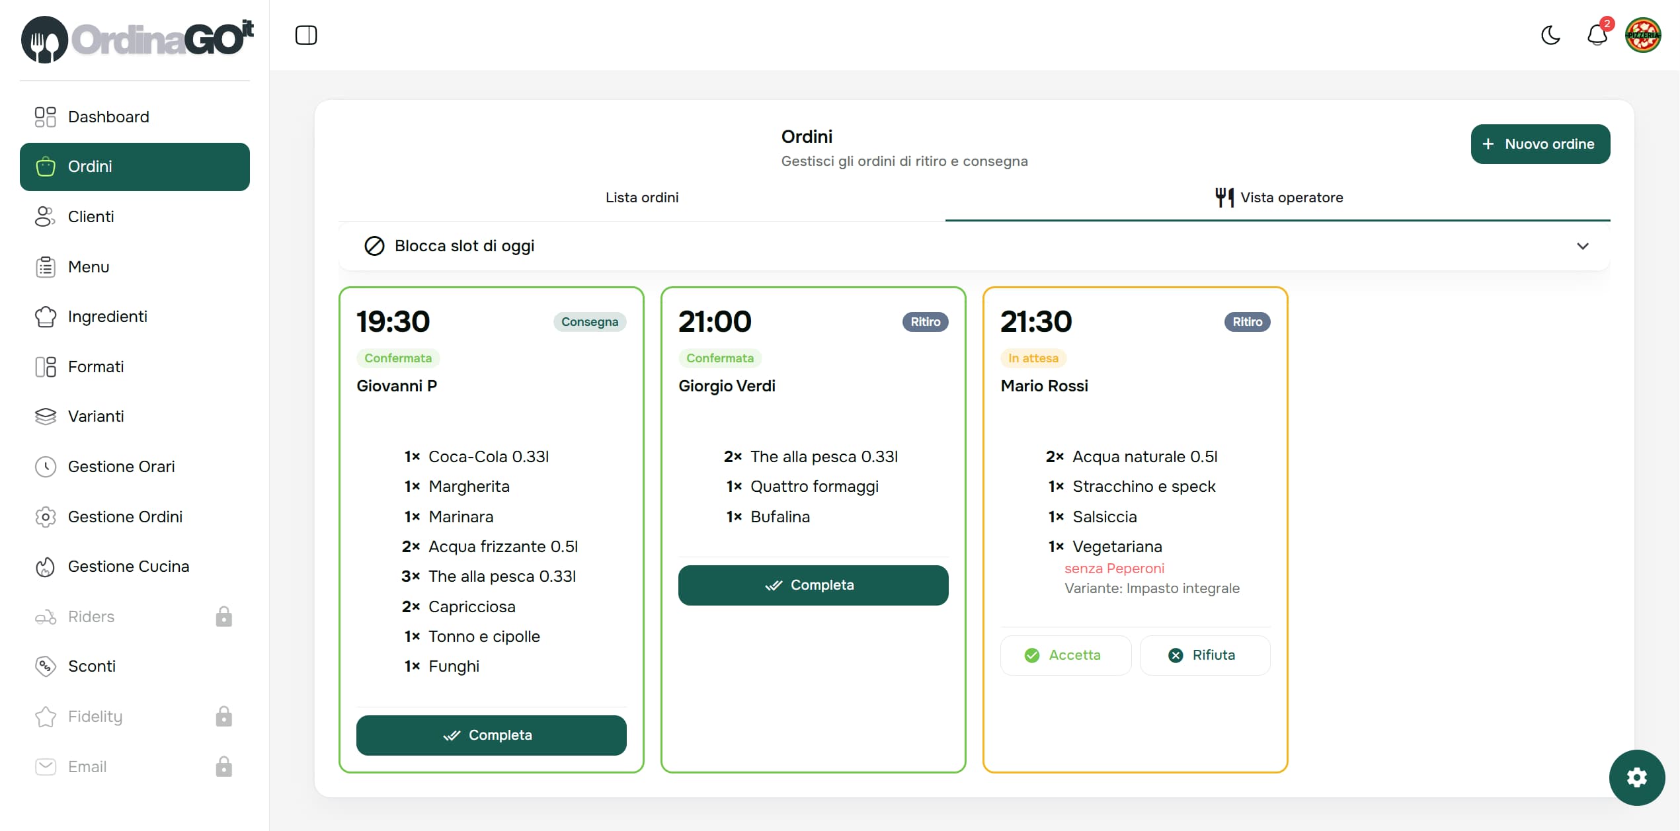Image resolution: width=1680 pixels, height=831 pixels.
Task: Open the pizzeria profile avatar
Action: (x=1643, y=35)
